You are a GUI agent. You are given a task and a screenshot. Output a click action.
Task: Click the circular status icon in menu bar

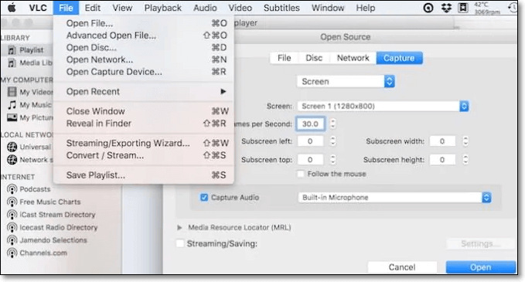coord(428,8)
